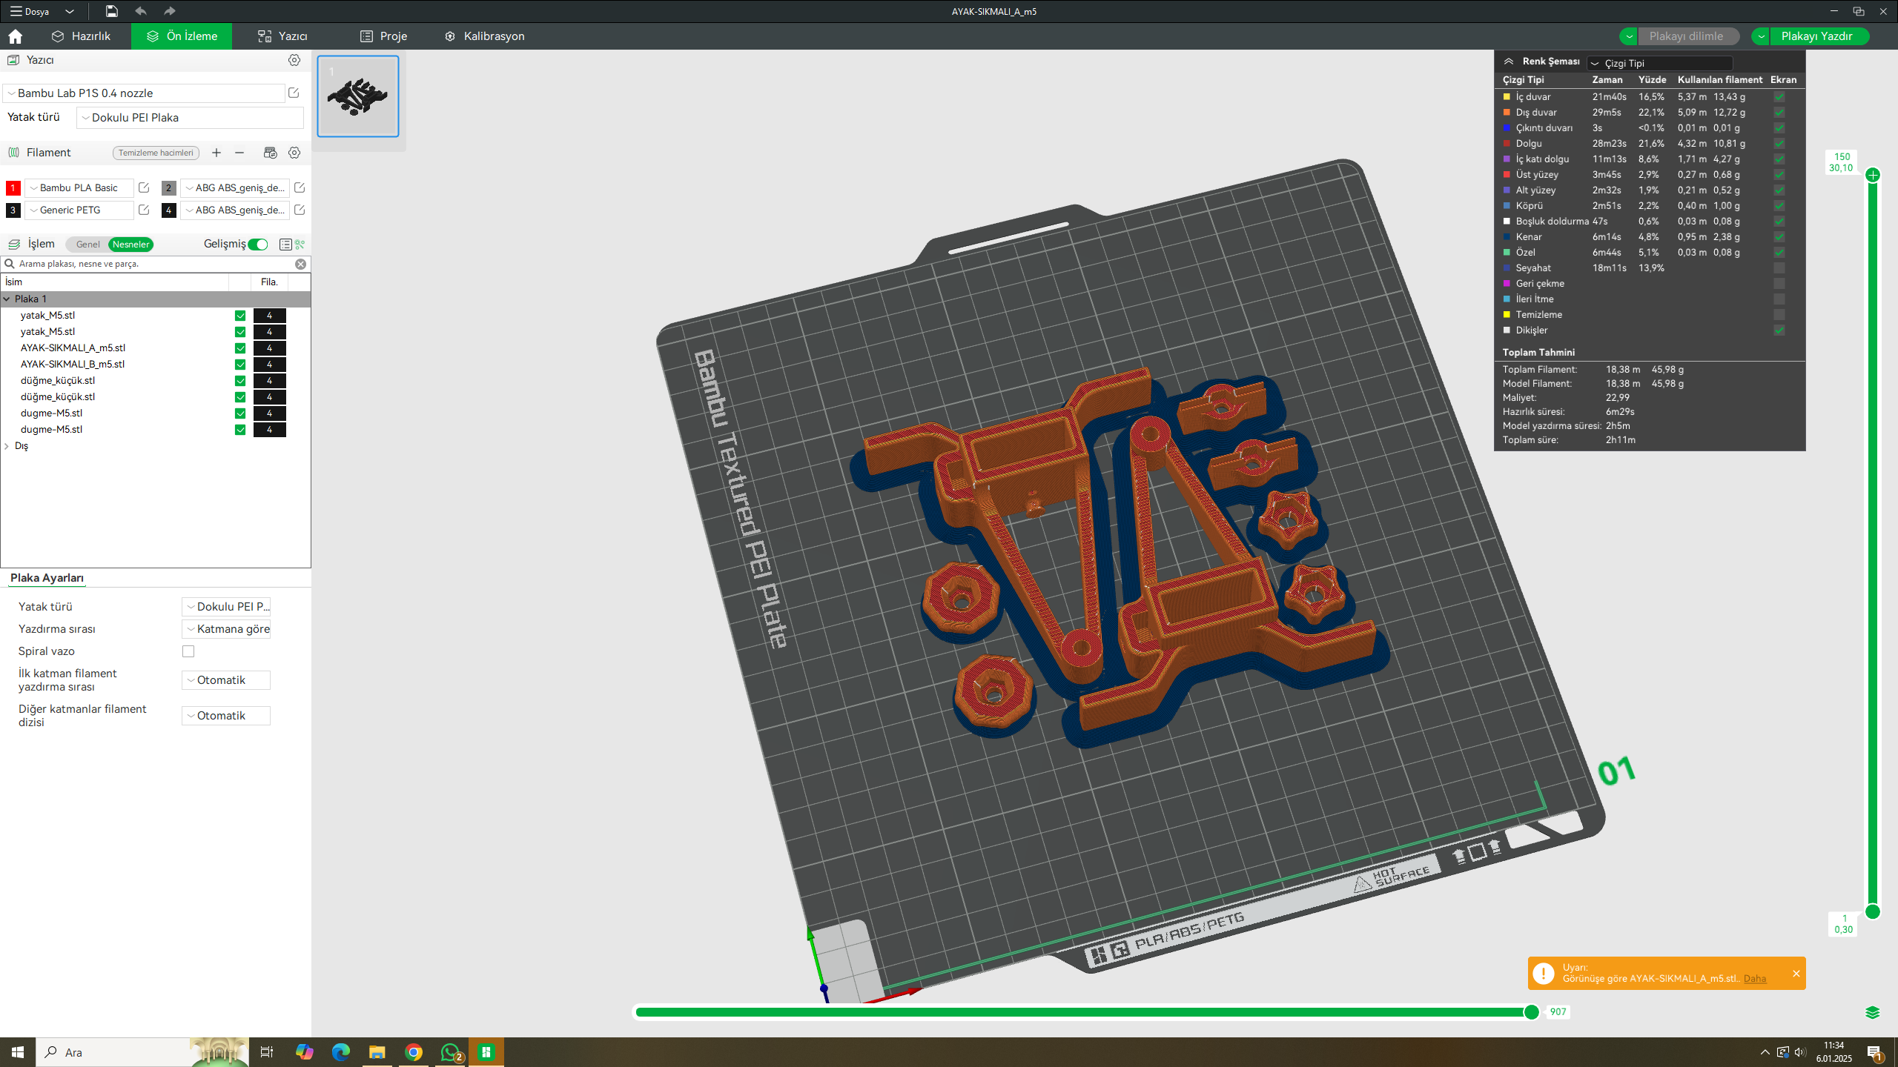Open dropdown arrow beside Plakayı Yazdır
This screenshot has height=1067, width=1898.
(1761, 36)
